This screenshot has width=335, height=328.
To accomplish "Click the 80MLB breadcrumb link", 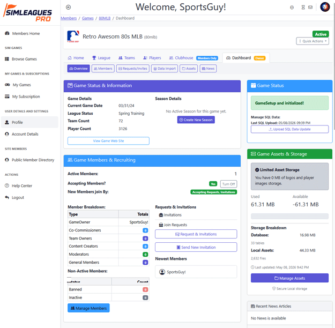I will pos(105,18).
